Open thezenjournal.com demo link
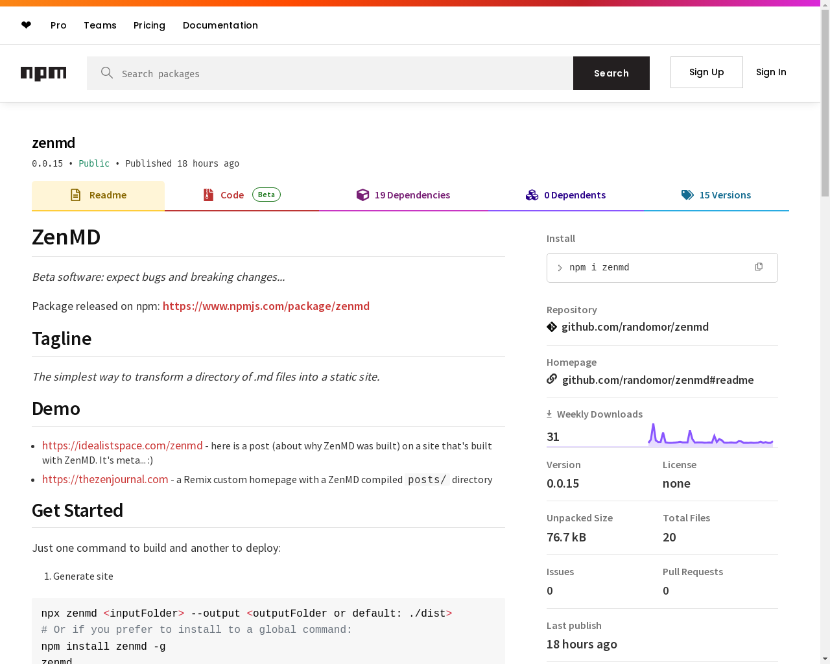The height and width of the screenshot is (664, 830). [x=105, y=479]
